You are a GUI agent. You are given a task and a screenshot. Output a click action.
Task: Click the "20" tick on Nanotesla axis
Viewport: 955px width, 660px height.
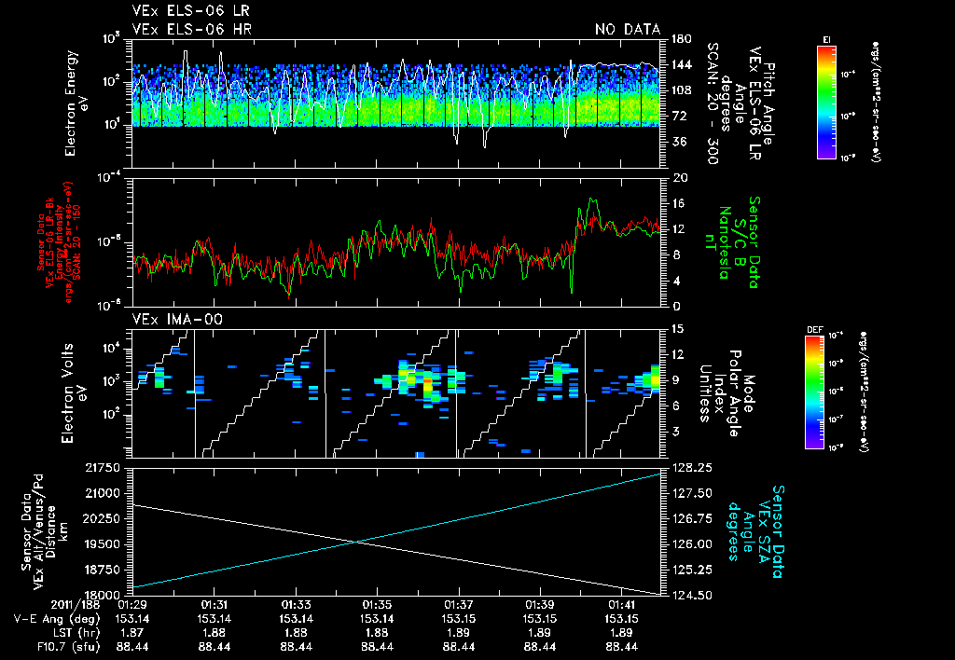679,178
